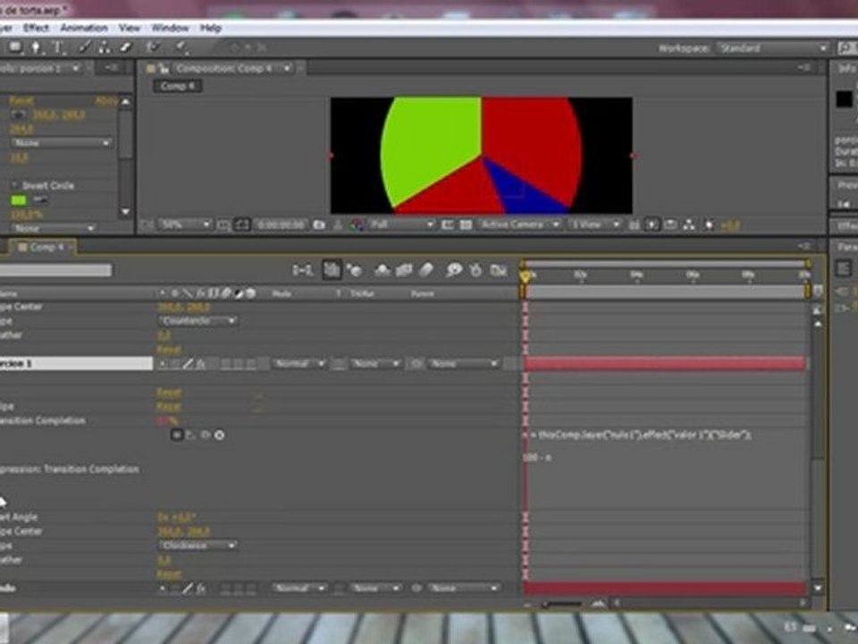The width and height of the screenshot is (858, 644).
Task: Click the motion blur icon in timeline
Action: [x=426, y=270]
